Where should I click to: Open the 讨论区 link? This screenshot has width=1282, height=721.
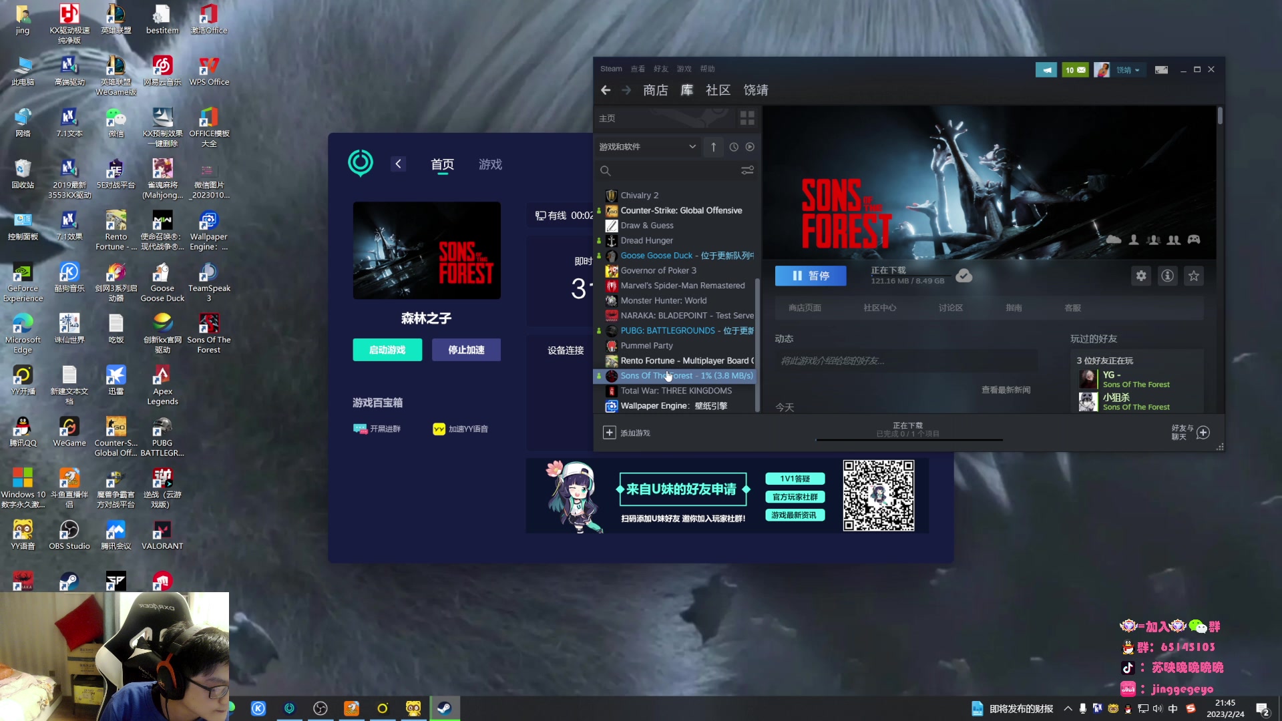pyautogui.click(x=950, y=308)
